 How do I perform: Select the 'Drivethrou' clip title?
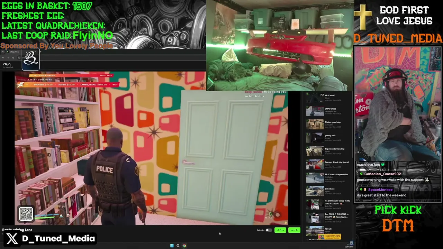click(x=329, y=189)
